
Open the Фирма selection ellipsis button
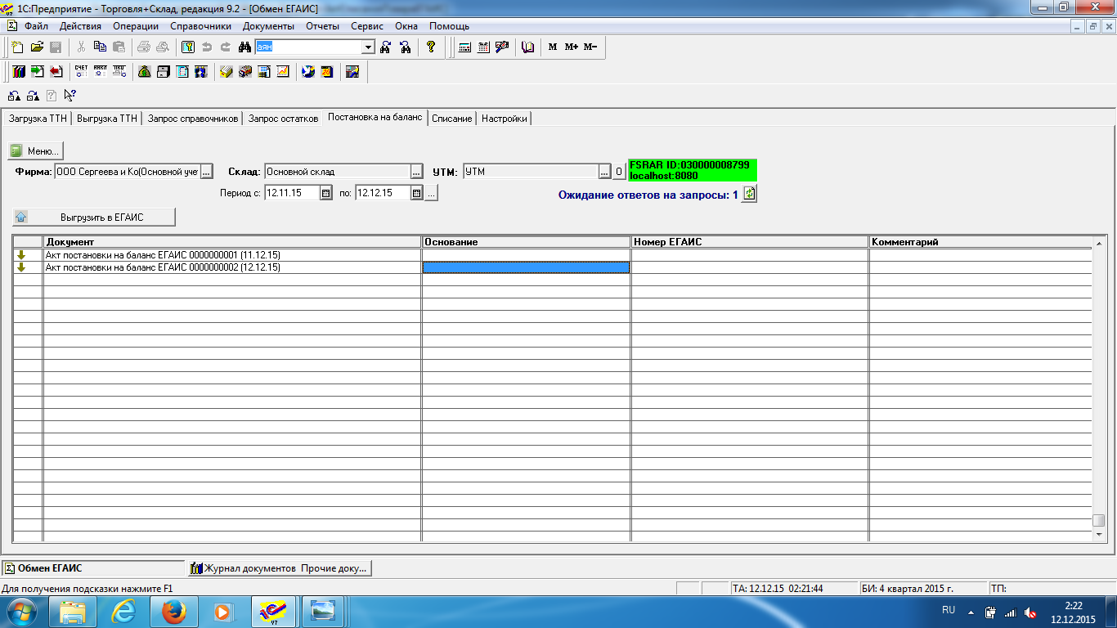pos(206,172)
